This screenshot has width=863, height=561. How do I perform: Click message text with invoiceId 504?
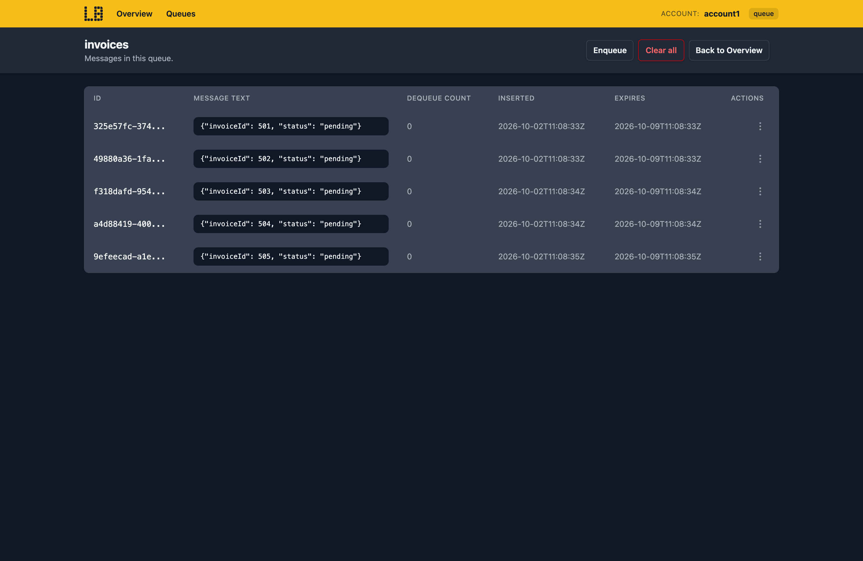pyautogui.click(x=291, y=224)
